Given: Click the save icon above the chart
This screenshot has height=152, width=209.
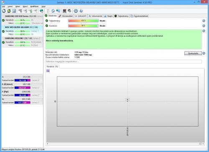Looking at the screenshot, I should point(48,71).
